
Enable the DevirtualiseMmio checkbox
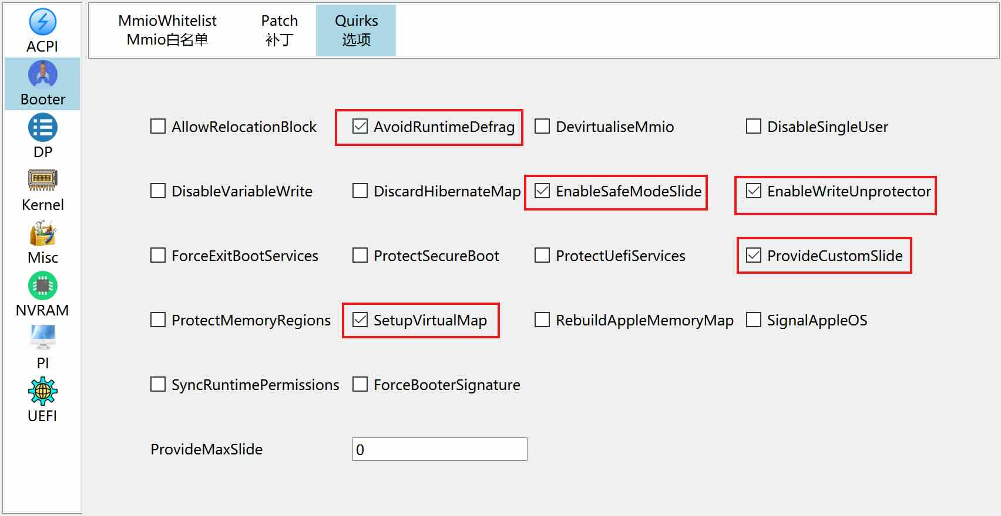pyautogui.click(x=542, y=127)
